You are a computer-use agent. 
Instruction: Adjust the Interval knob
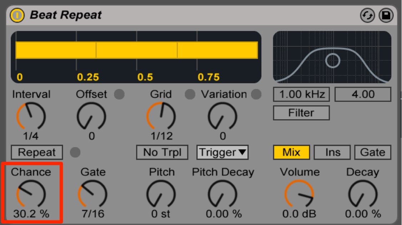[31, 116]
